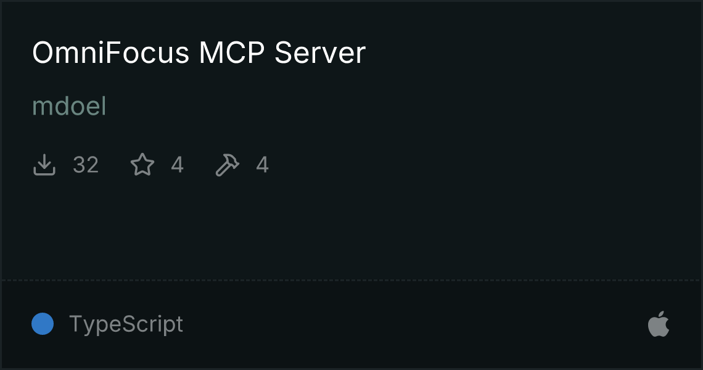The image size is (703, 370).
Task: Click the star count next to star icon
Action: pos(177,165)
